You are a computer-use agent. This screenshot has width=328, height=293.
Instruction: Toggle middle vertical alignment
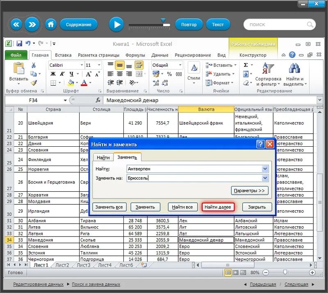[x=120, y=65]
